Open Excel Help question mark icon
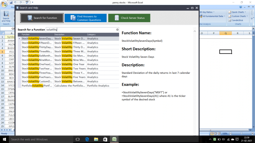This screenshot has height=143, width=255. coord(241,7)
